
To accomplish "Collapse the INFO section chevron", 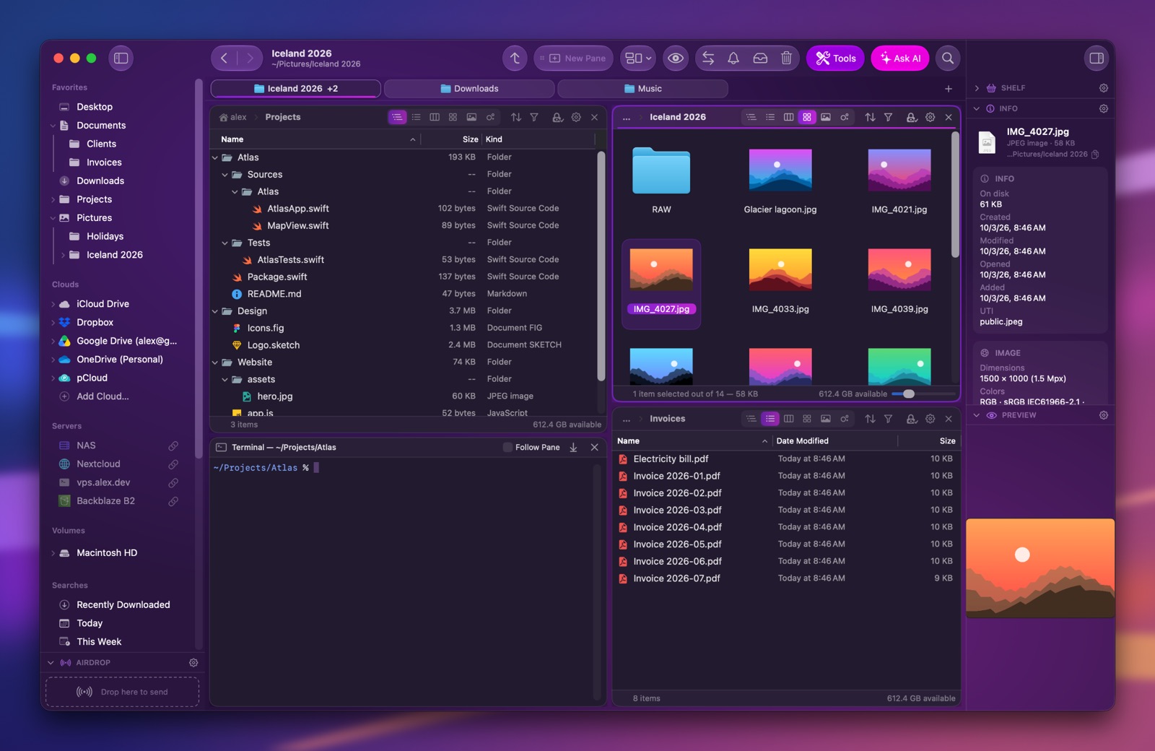I will pyautogui.click(x=977, y=109).
